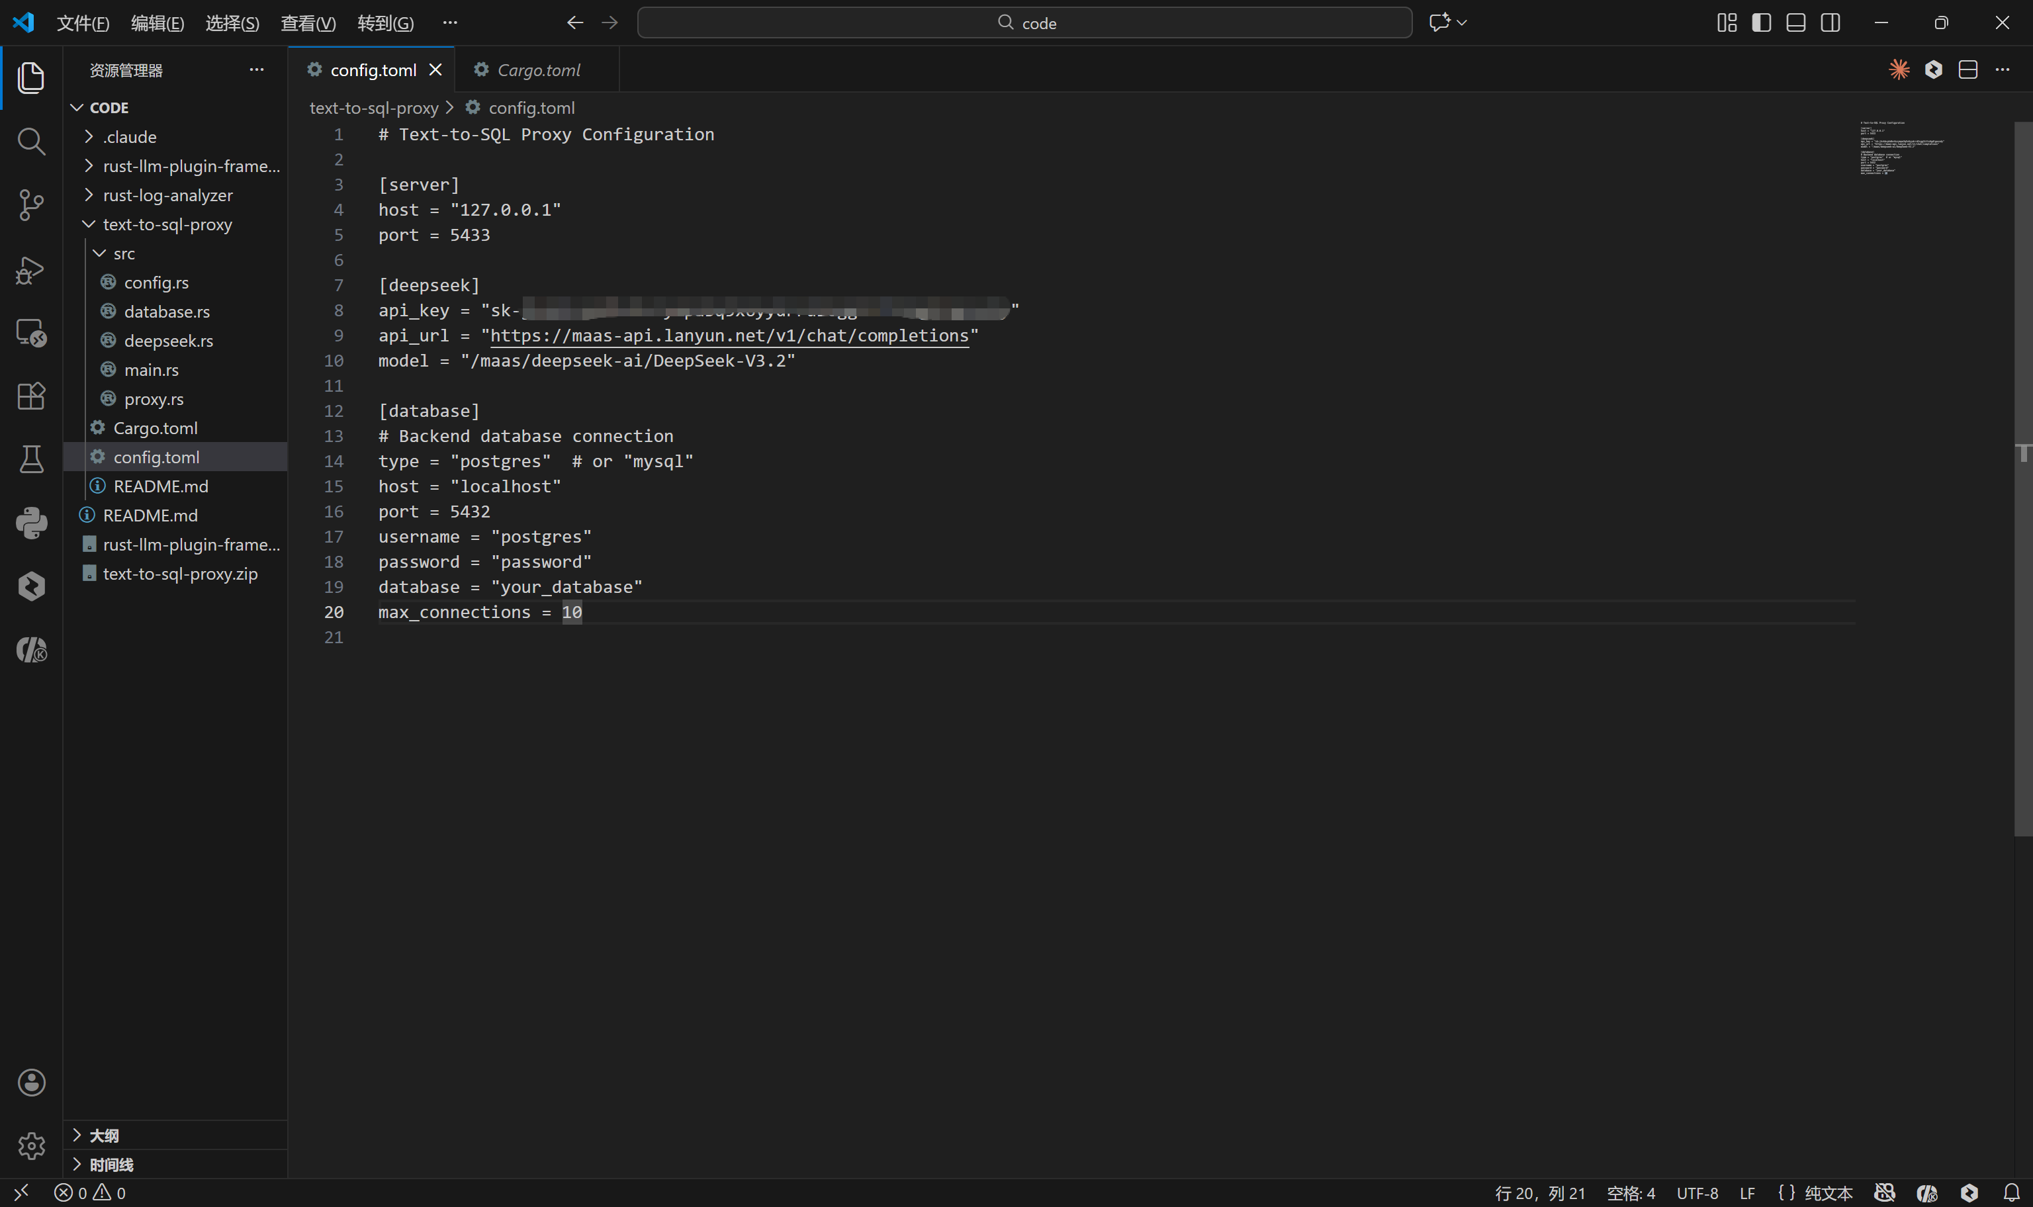The width and height of the screenshot is (2033, 1207).
Task: Open the Search view in activity bar
Action: 31,142
